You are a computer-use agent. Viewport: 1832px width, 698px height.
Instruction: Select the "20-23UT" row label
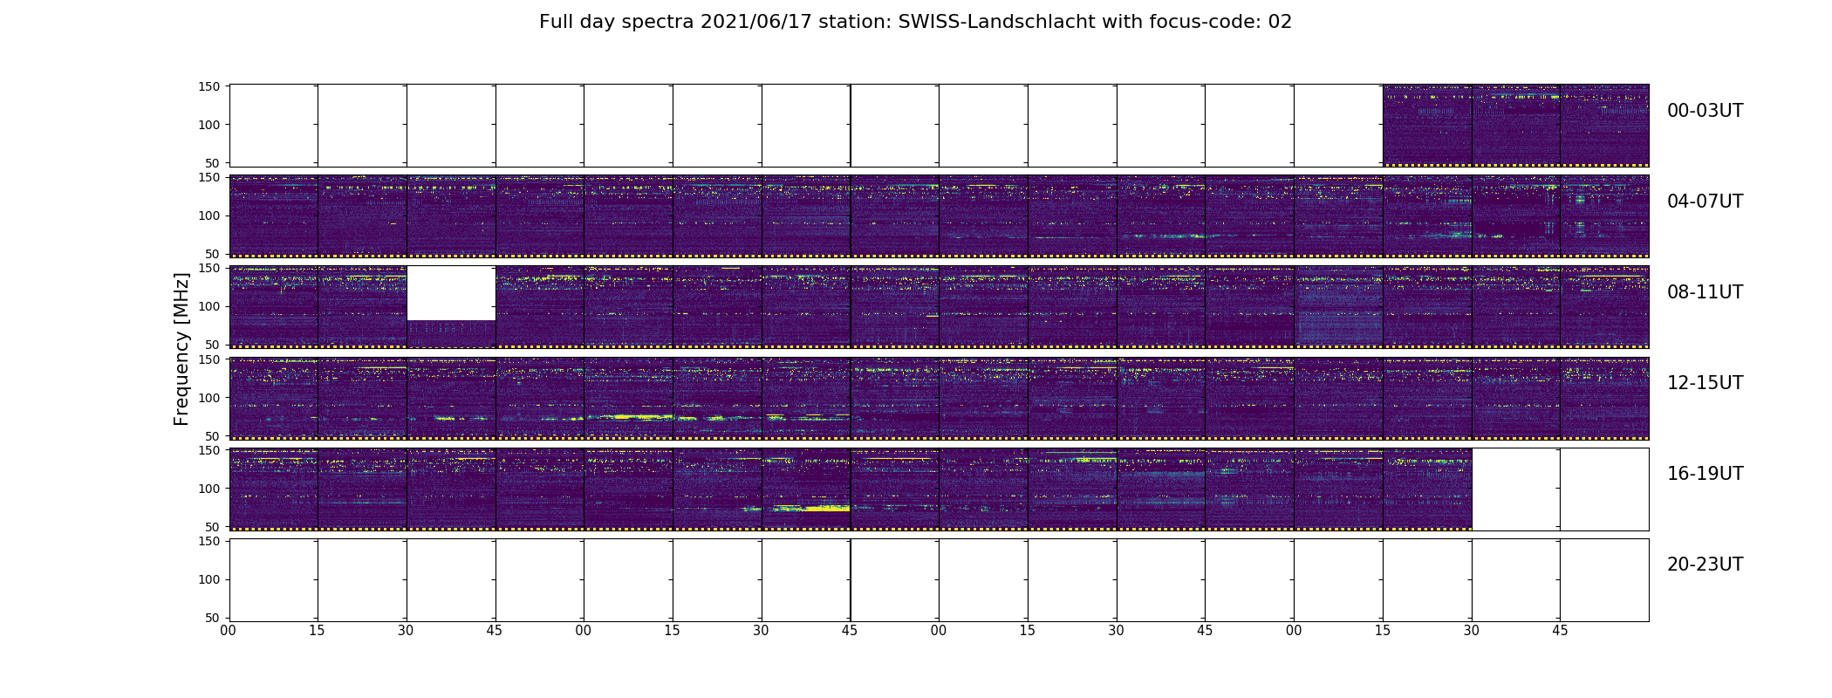tap(1705, 565)
